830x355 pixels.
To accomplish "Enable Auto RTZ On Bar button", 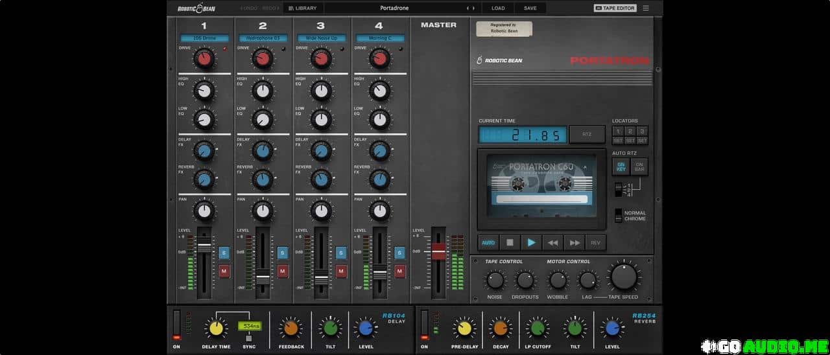I will pyautogui.click(x=639, y=166).
